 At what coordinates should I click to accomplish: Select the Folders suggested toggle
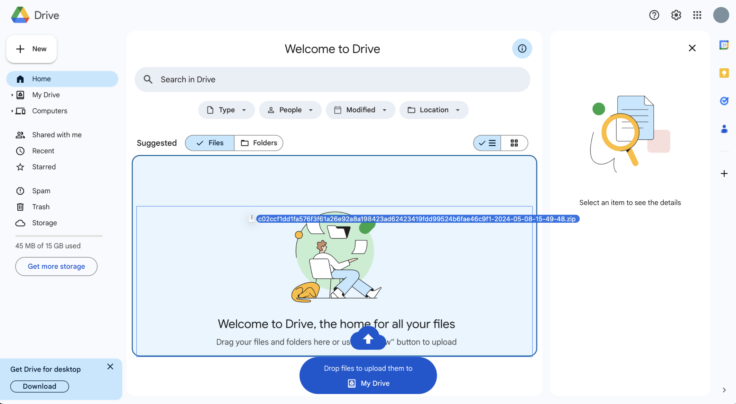tap(259, 143)
